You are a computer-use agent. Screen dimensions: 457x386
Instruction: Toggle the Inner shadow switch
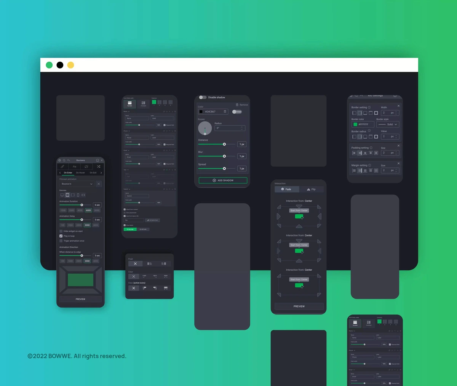click(x=237, y=112)
